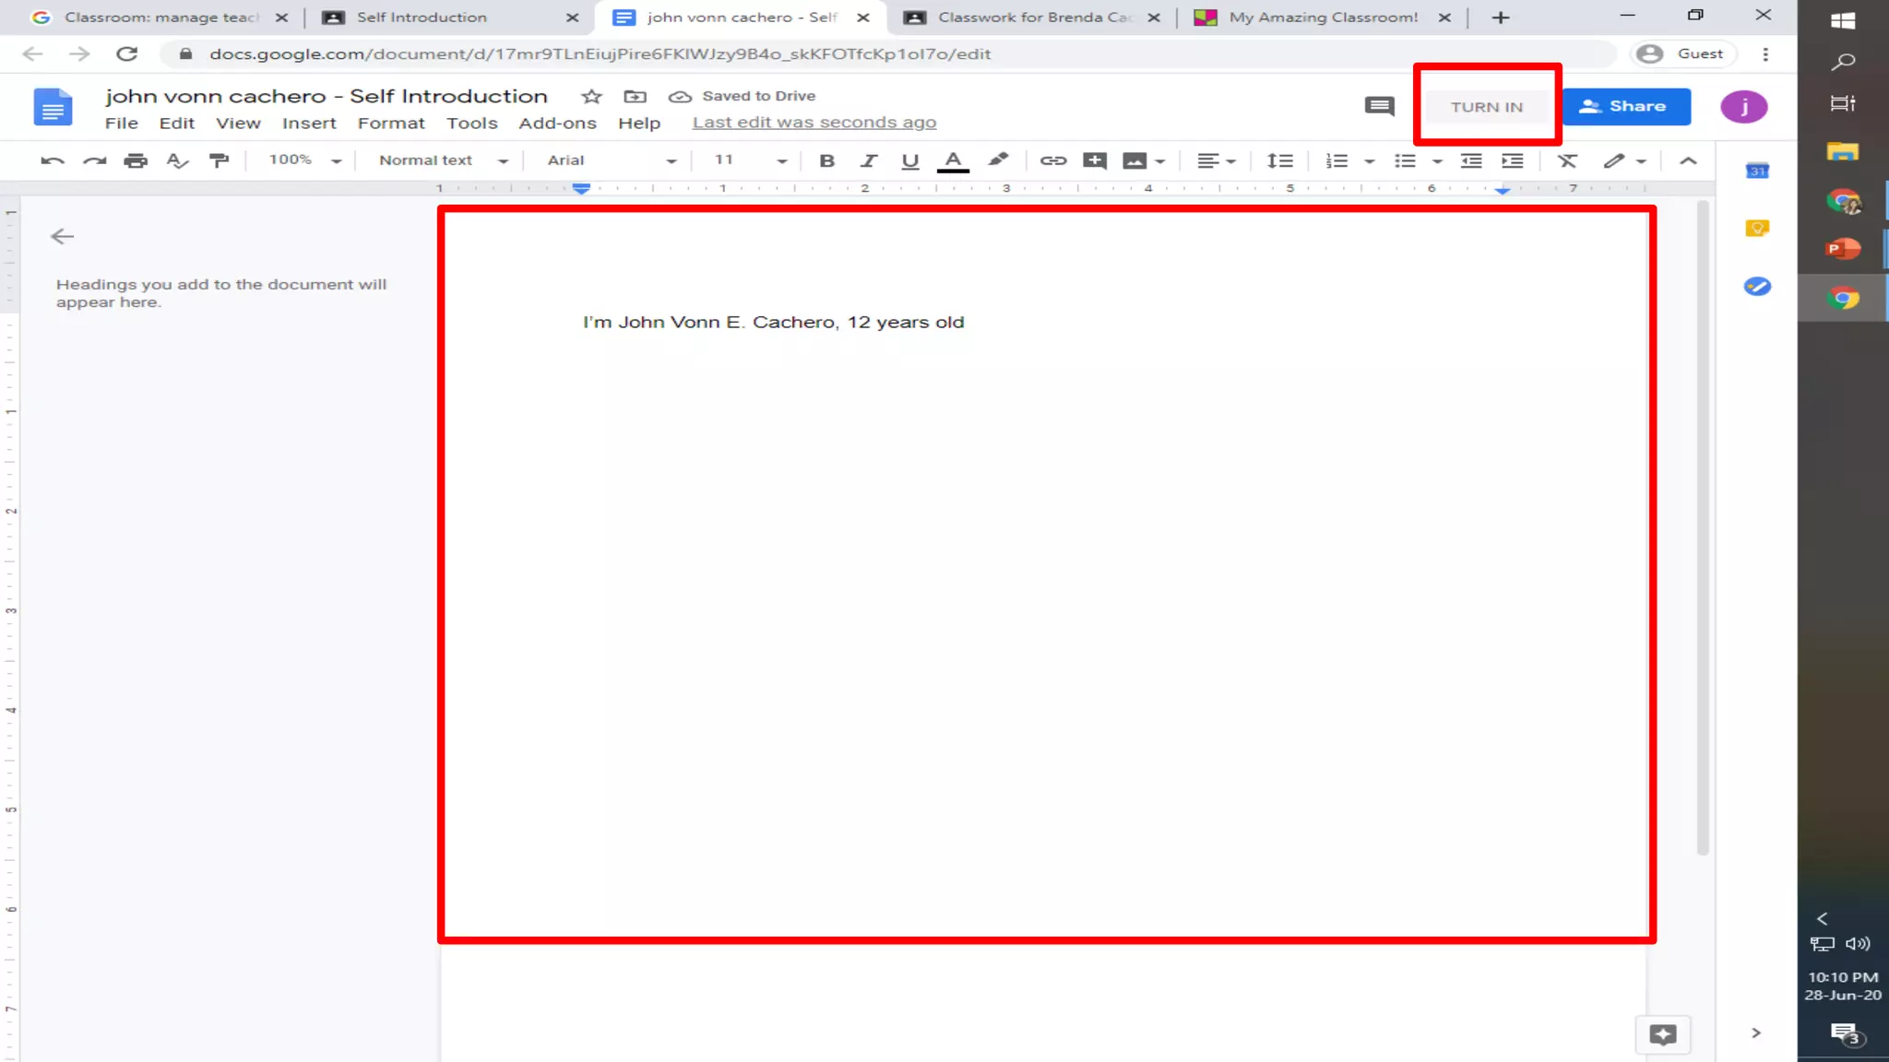
Task: Switch to the Self Introduction tab
Action: click(x=450, y=18)
